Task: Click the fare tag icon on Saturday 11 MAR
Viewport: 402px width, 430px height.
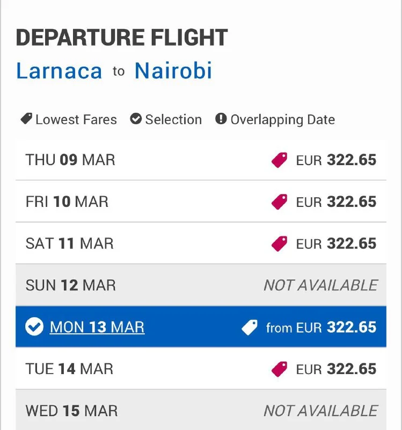Action: [x=279, y=244]
